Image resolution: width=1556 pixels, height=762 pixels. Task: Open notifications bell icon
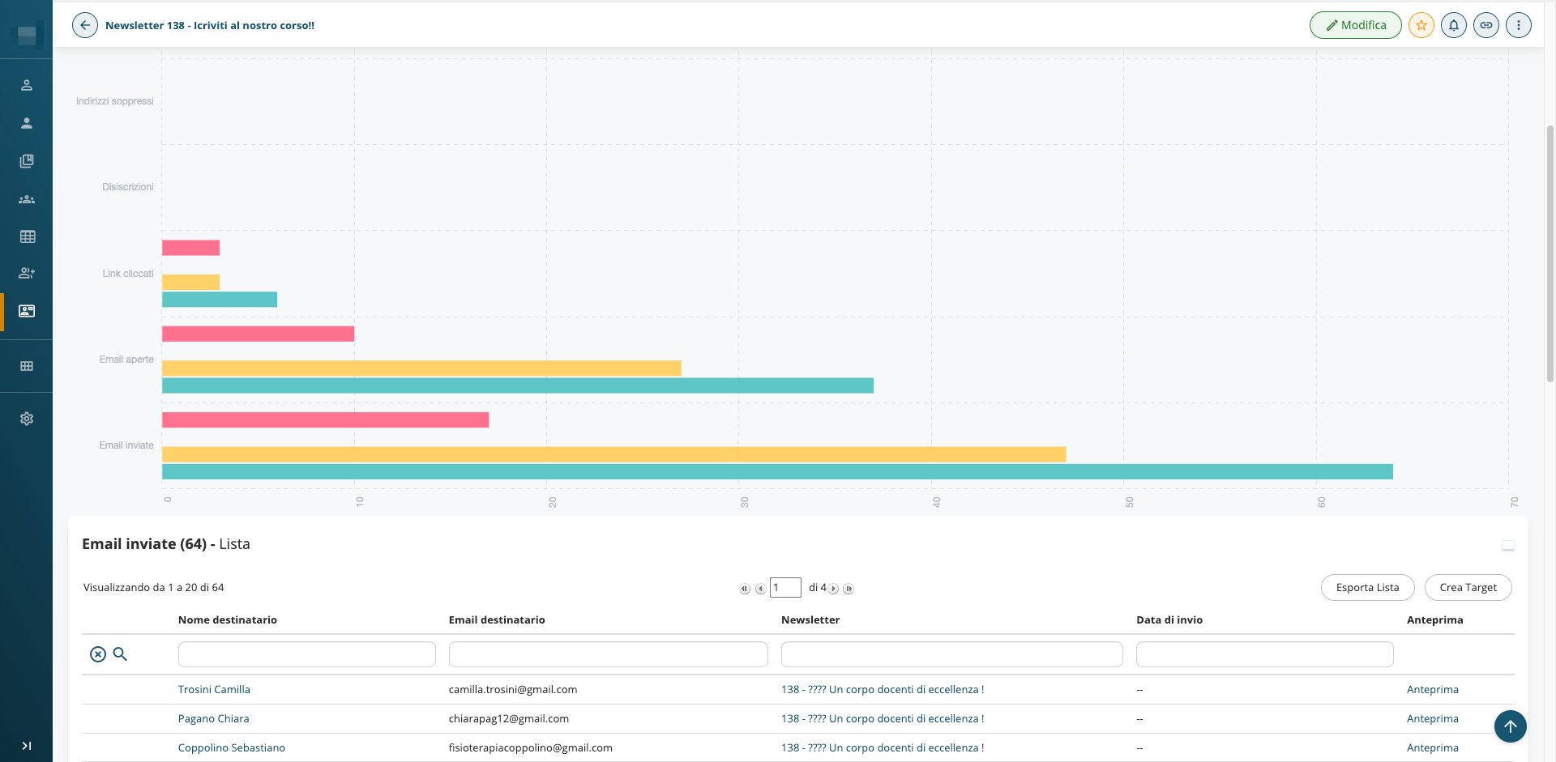pos(1454,25)
